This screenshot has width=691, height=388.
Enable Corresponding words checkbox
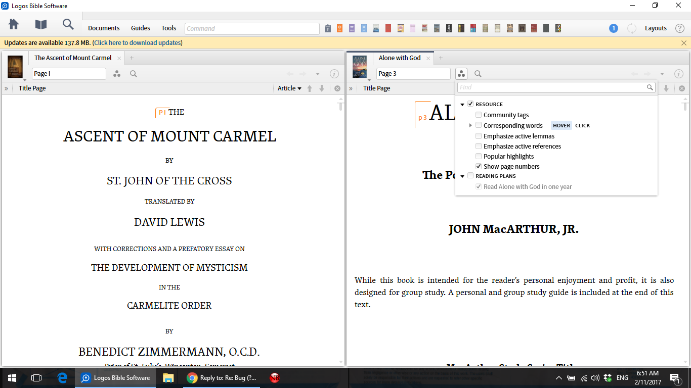tap(479, 125)
